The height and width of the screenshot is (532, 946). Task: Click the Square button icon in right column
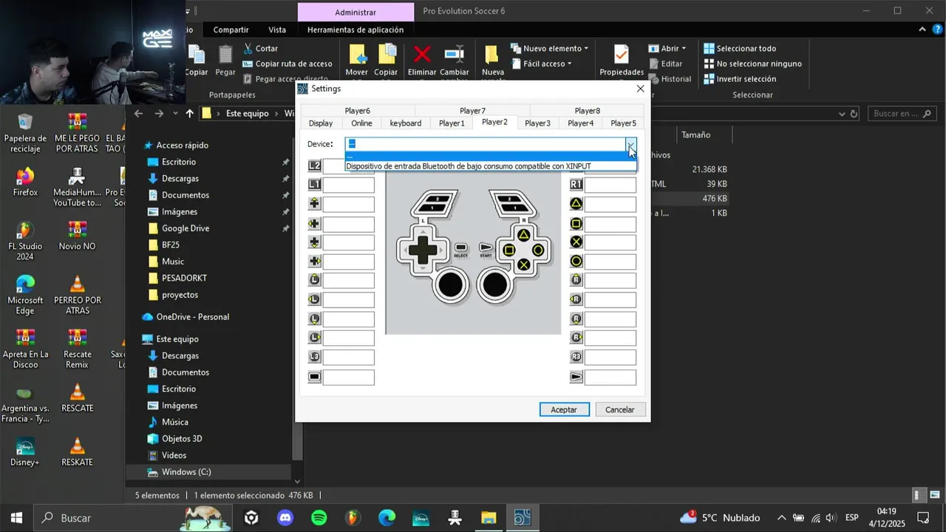pos(576,223)
